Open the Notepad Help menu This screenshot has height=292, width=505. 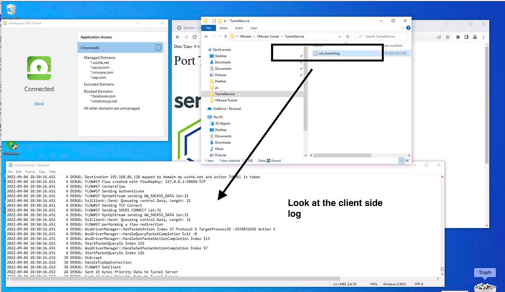point(52,171)
